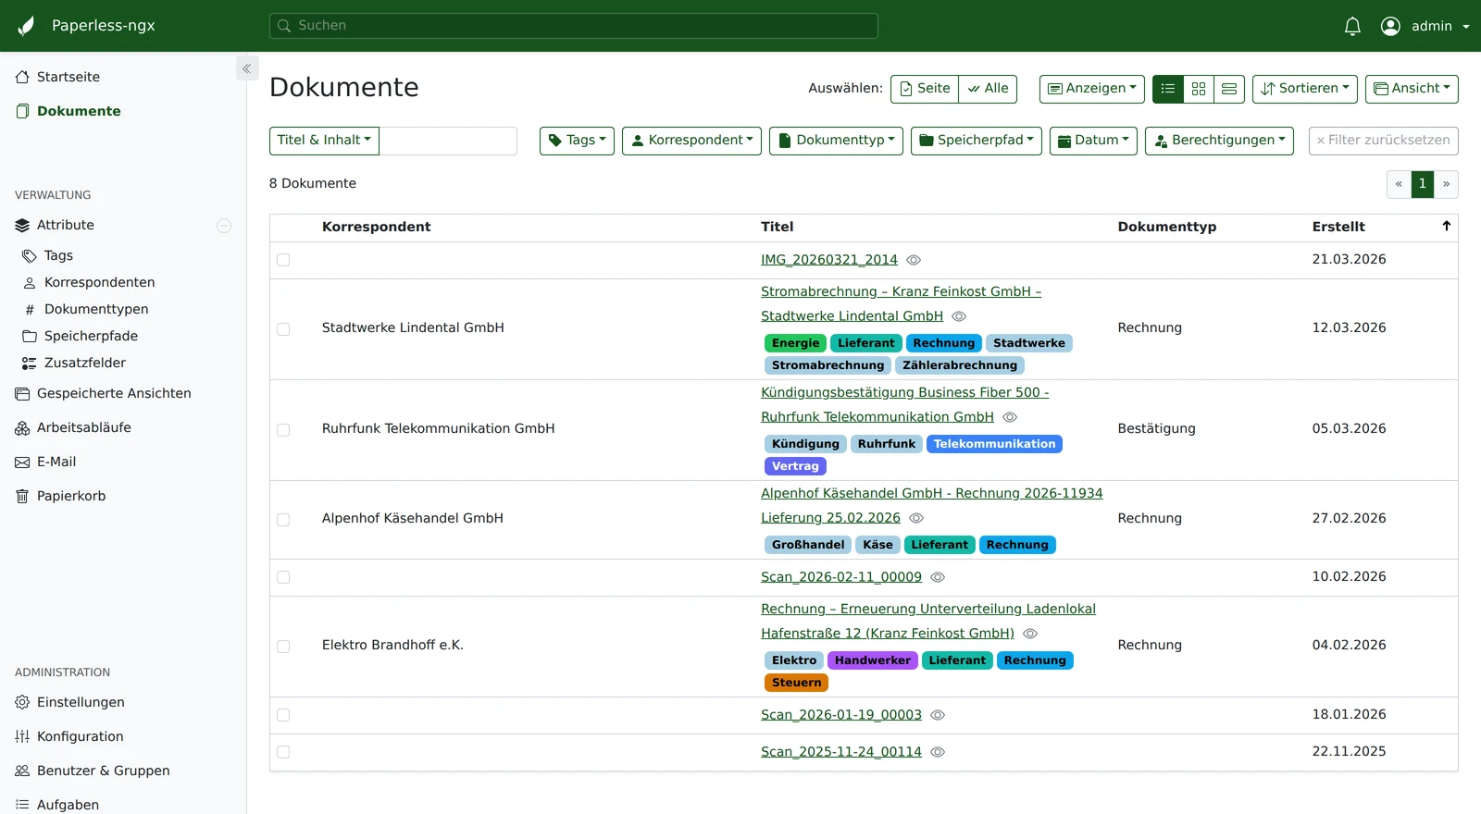This screenshot has width=1481, height=814.
Task: Preview Scan_2026-01-19_00003 via eye icon
Action: 938,715
